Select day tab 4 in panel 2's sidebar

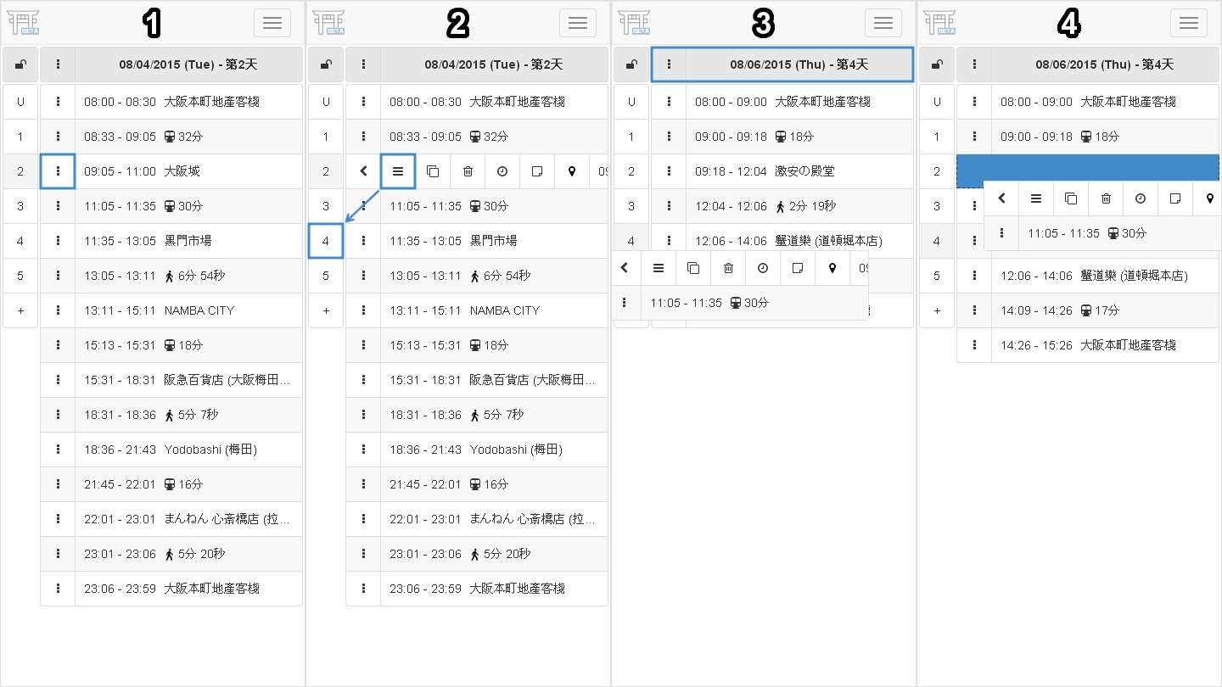[x=326, y=241]
